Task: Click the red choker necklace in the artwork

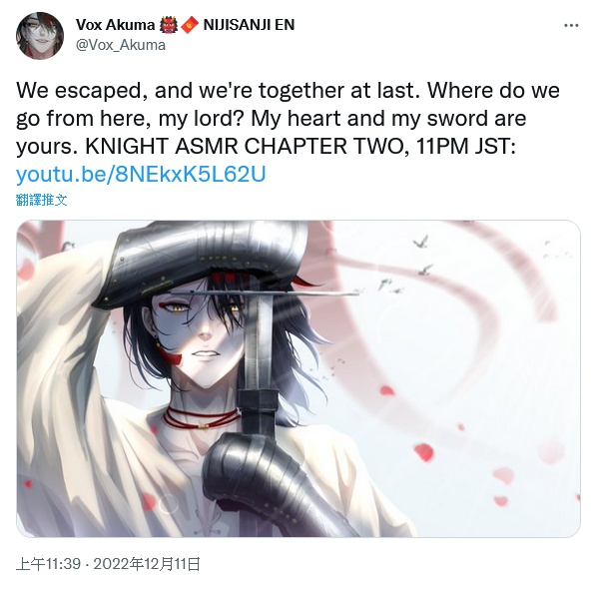Action: pyautogui.click(x=198, y=419)
